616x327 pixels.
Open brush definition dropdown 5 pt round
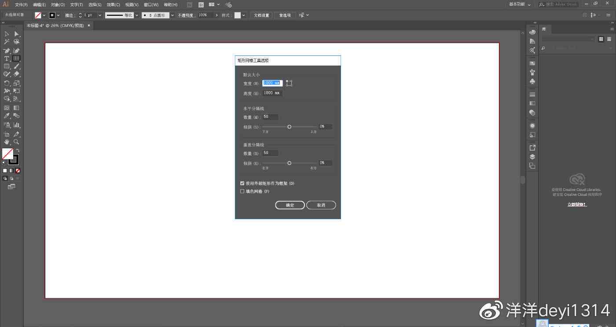point(172,15)
